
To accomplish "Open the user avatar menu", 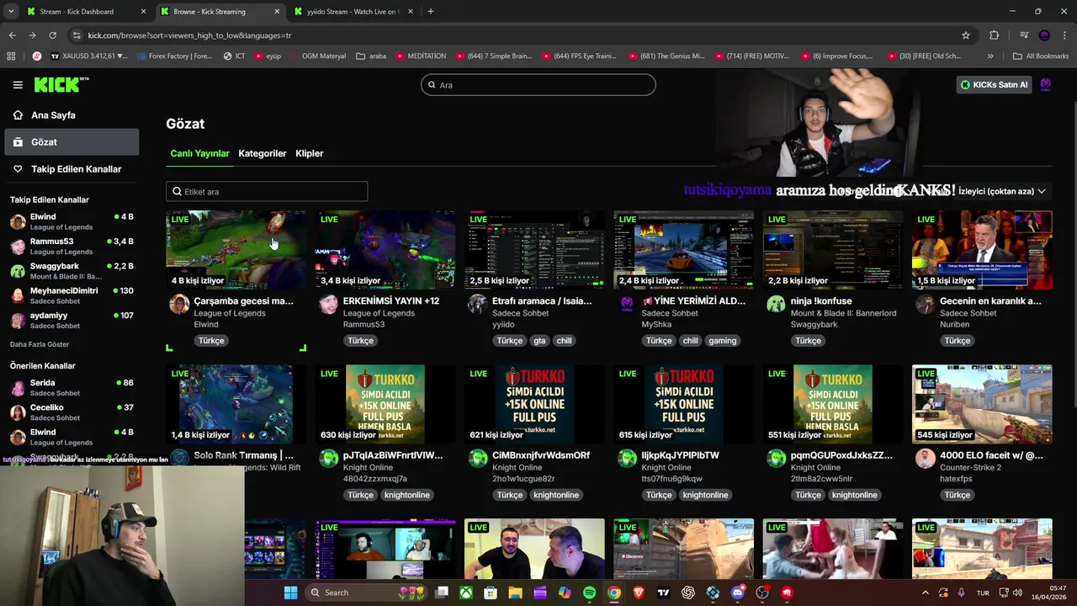I will pyautogui.click(x=1046, y=85).
